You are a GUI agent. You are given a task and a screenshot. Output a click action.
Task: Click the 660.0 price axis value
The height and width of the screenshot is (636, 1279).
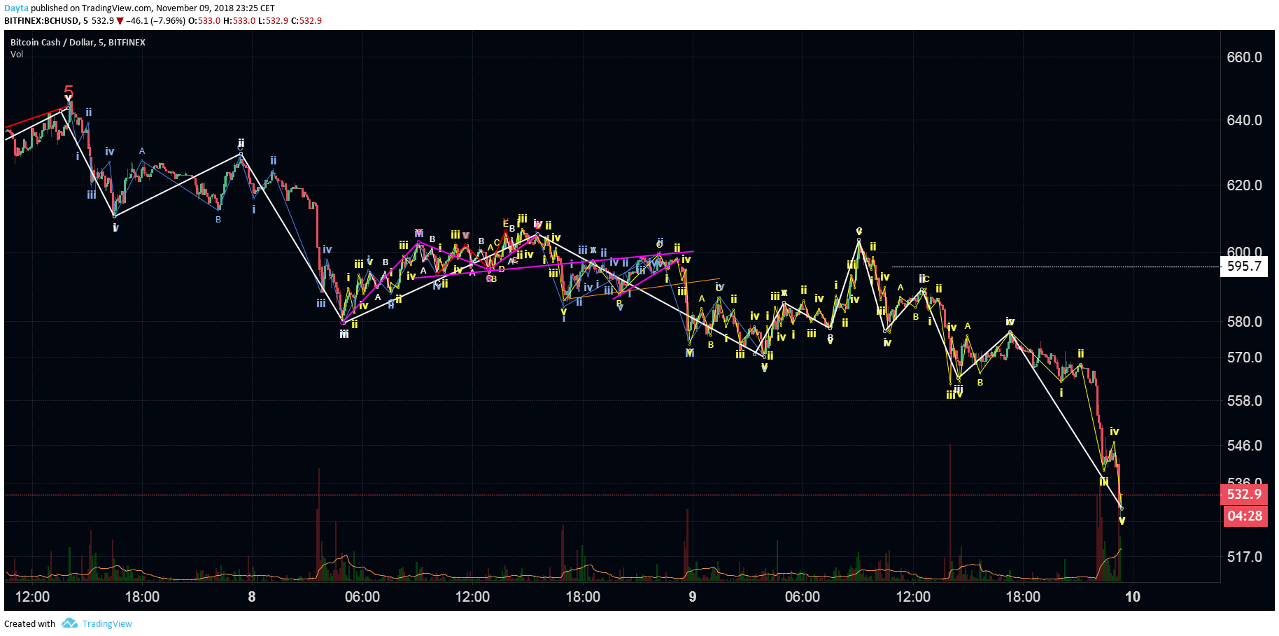click(x=1244, y=57)
